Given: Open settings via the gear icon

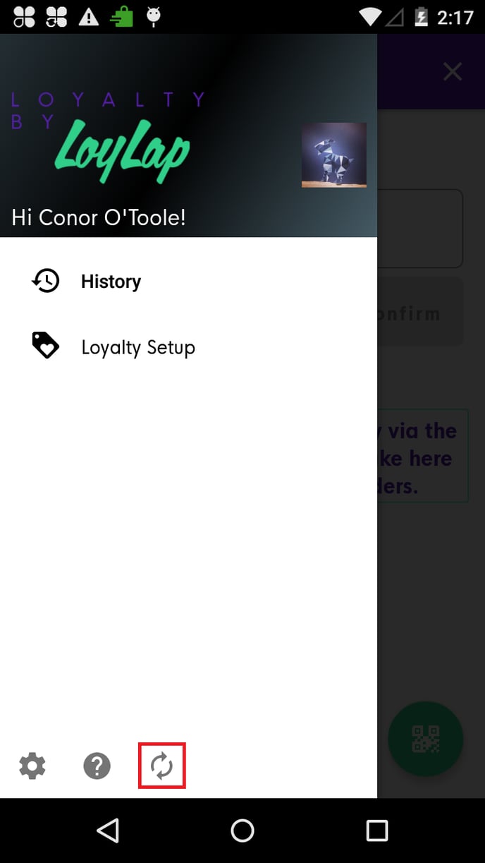Looking at the screenshot, I should (x=32, y=766).
